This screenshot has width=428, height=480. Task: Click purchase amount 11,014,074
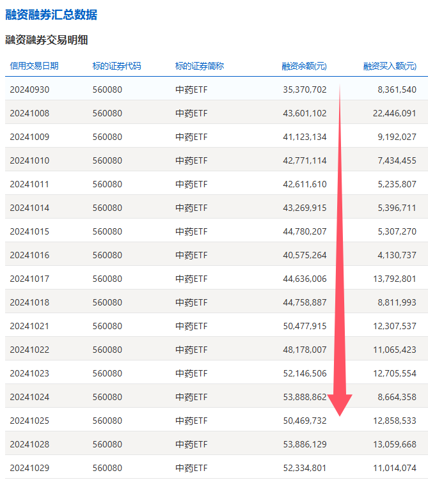(x=395, y=468)
